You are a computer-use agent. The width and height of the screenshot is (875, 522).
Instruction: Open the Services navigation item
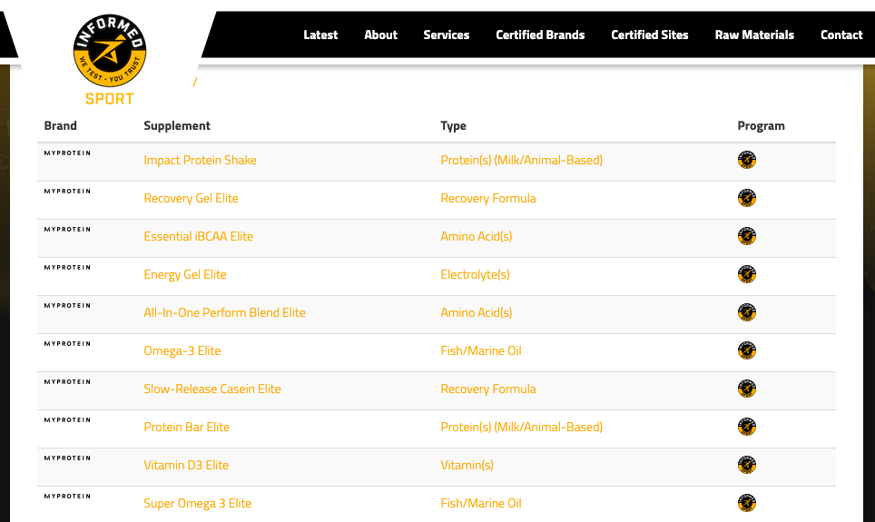tap(447, 34)
